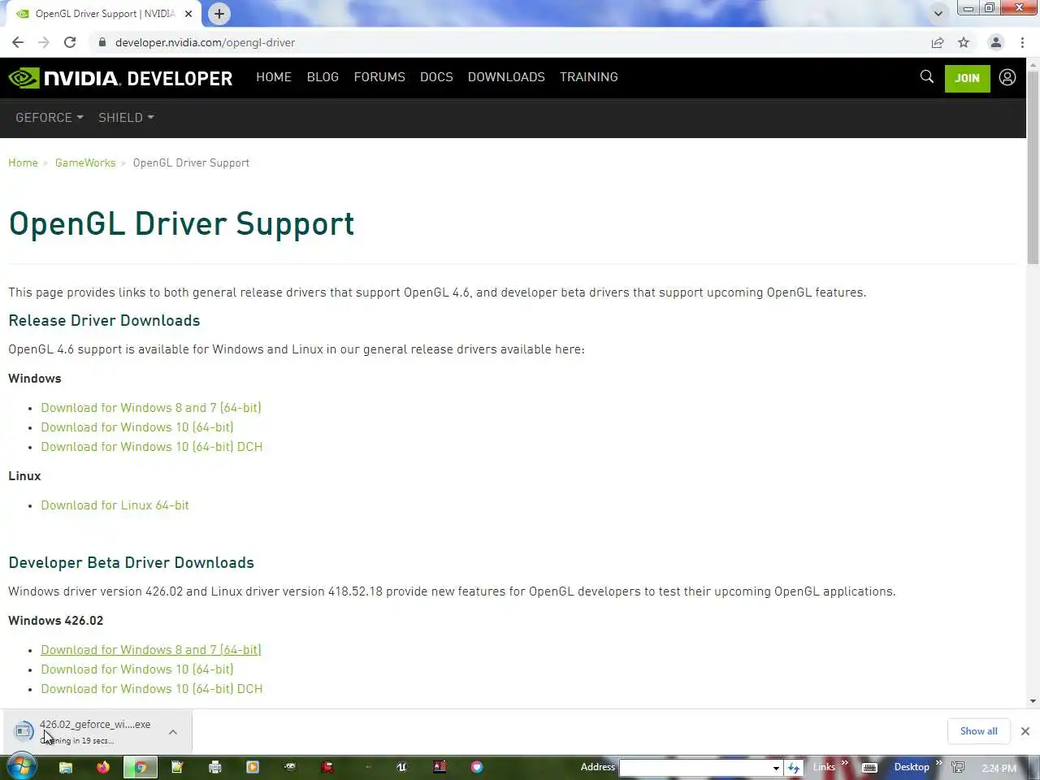Launch Firefox from the taskbar

(103, 767)
